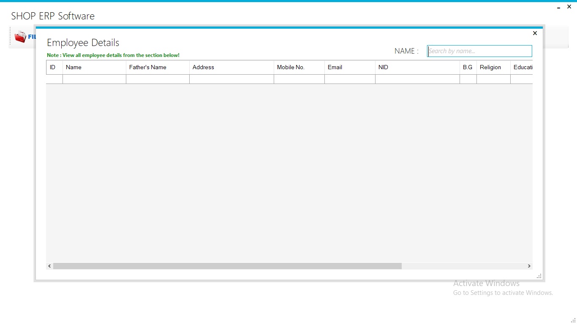Click the Mobile No. column header
The height and width of the screenshot is (324, 577).
coord(299,67)
